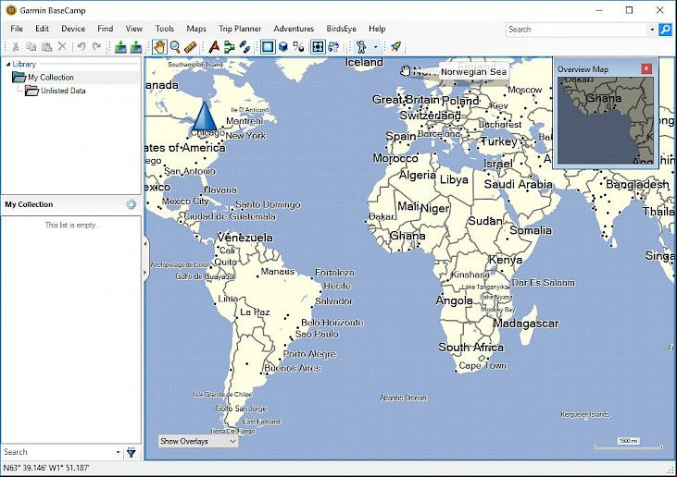Open the Show Overlays dropdown
The width and height of the screenshot is (677, 477).
(198, 441)
